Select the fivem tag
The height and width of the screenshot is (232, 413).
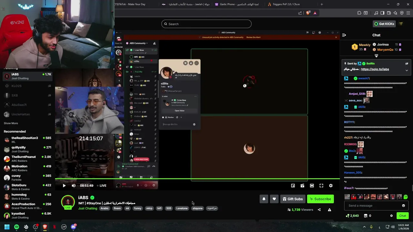[x=117, y=208]
